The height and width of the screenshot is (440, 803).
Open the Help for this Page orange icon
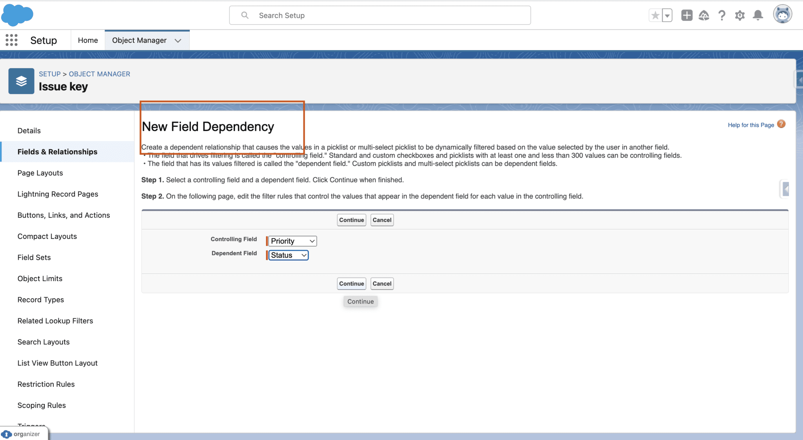pyautogui.click(x=781, y=124)
